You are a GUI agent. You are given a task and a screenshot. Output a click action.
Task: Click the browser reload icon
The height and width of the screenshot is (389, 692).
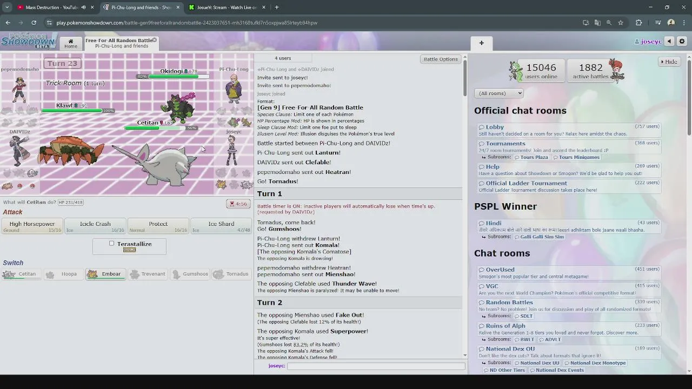(x=34, y=23)
